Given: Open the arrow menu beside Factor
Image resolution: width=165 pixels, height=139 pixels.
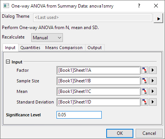Looking at the screenshot, I should click(x=153, y=70).
